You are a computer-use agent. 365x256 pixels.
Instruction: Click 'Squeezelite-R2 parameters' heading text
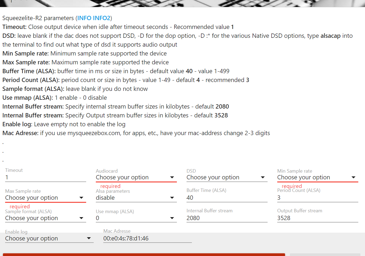38,18
